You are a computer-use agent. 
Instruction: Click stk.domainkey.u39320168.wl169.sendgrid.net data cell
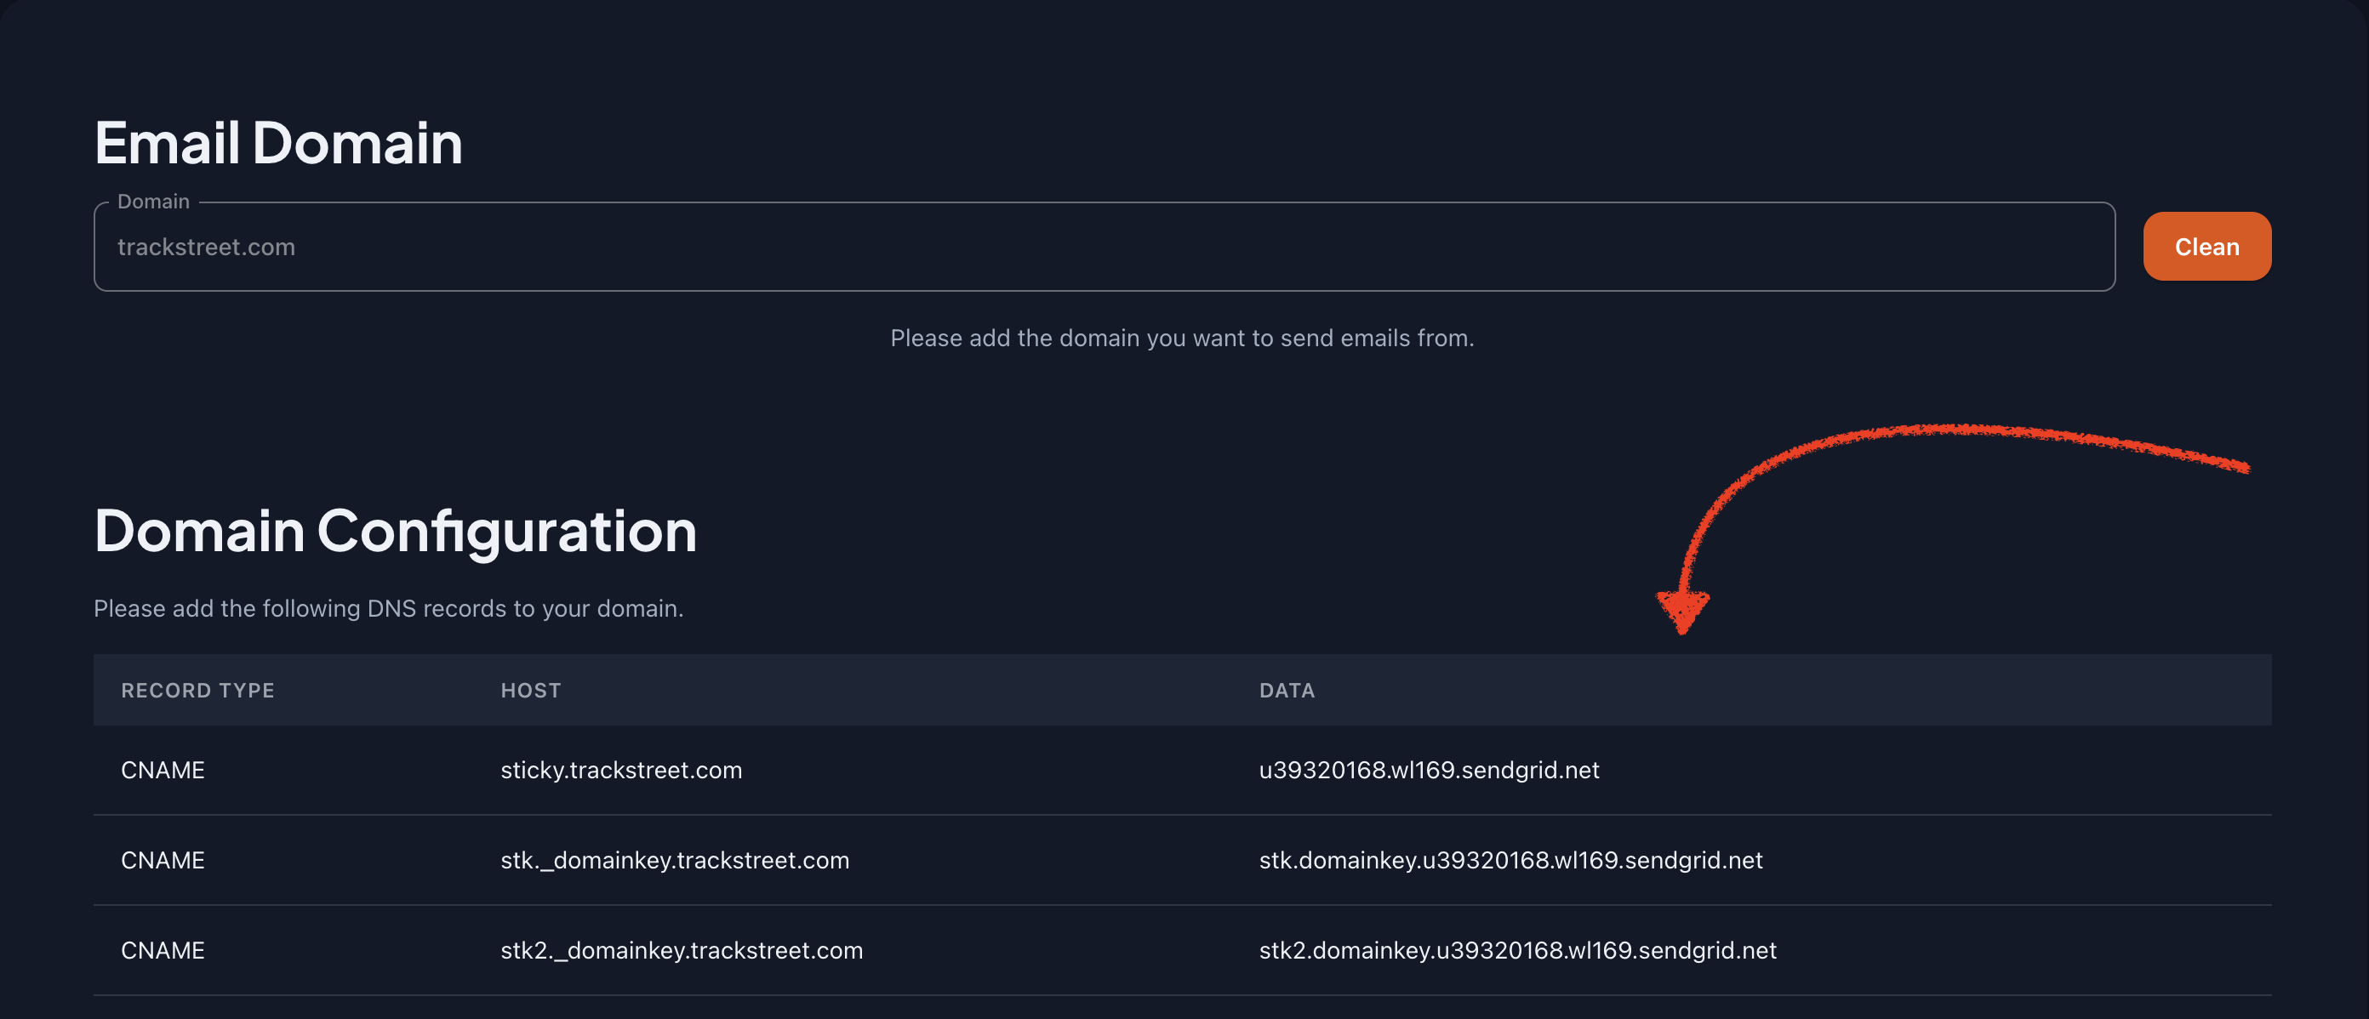pyautogui.click(x=1510, y=860)
